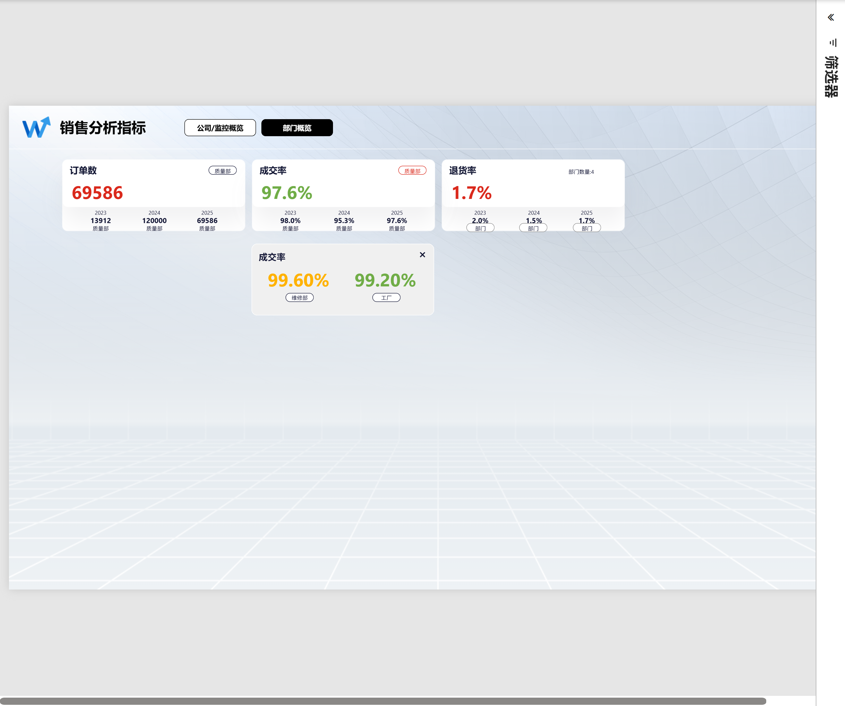Viewport: 845px width, 706px height.
Task: Click the 2024 order value 120000
Action: [154, 221]
